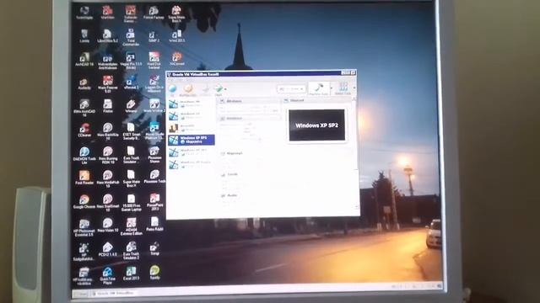Open the Nero Vision 10 desktop icon
This screenshot has height=303, width=540.
(108, 226)
